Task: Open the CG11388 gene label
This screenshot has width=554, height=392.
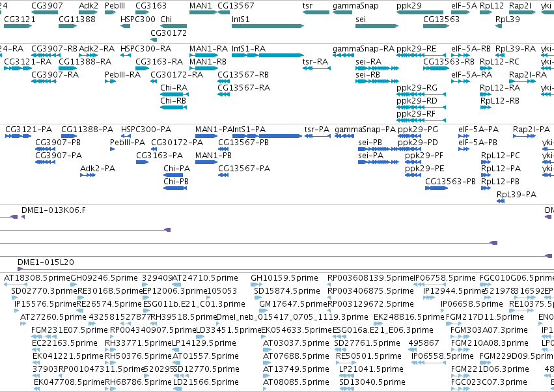Action: click(x=77, y=19)
